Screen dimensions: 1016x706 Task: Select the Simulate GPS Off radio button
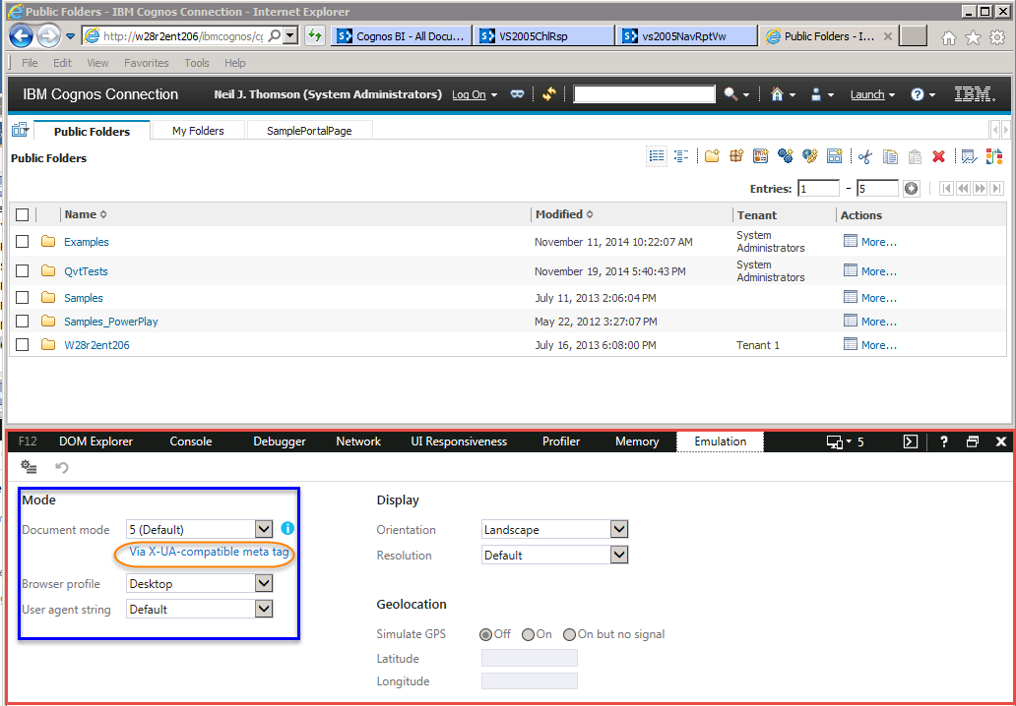[485, 634]
